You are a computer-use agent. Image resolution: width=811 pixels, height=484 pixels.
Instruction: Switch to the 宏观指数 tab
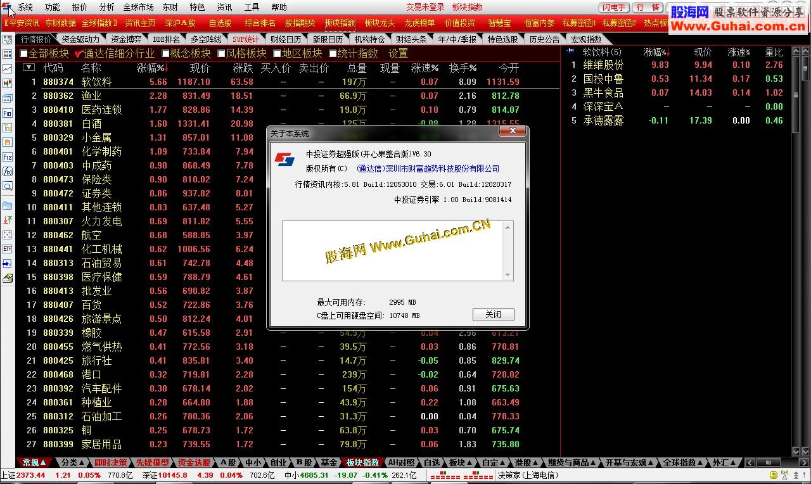586,39
